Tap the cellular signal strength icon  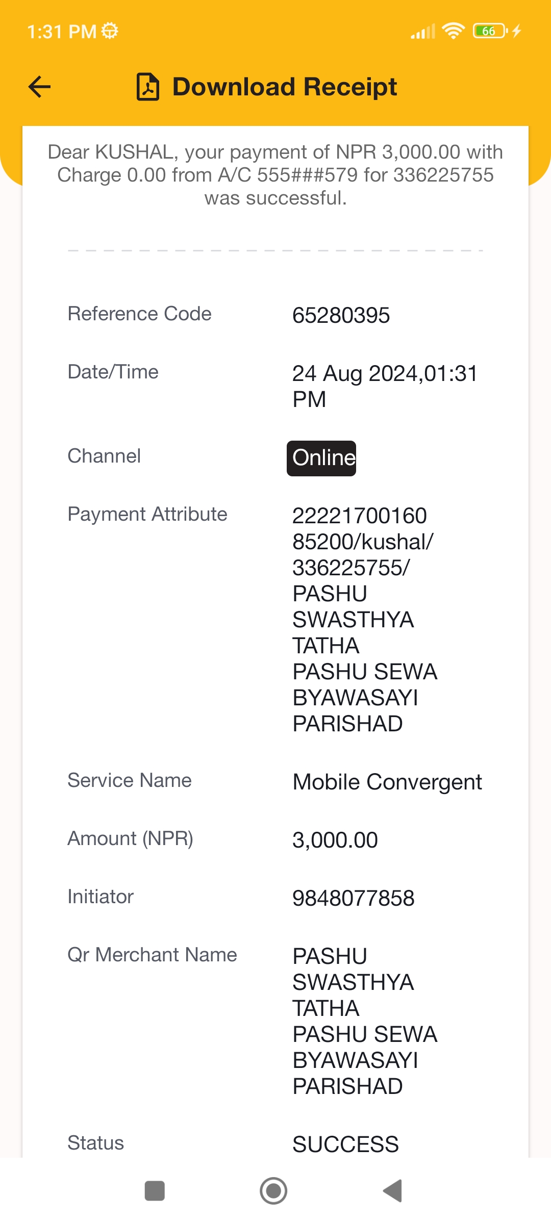click(423, 32)
